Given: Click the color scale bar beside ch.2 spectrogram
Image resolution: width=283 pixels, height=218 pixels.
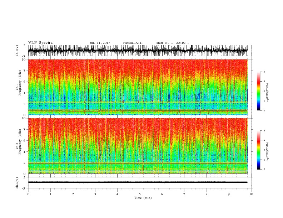Looking at the screenshot, I should pyautogui.click(x=258, y=150).
